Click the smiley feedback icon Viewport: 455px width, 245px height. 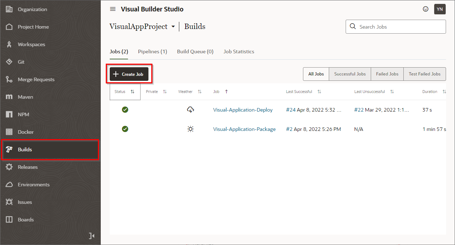pyautogui.click(x=426, y=9)
